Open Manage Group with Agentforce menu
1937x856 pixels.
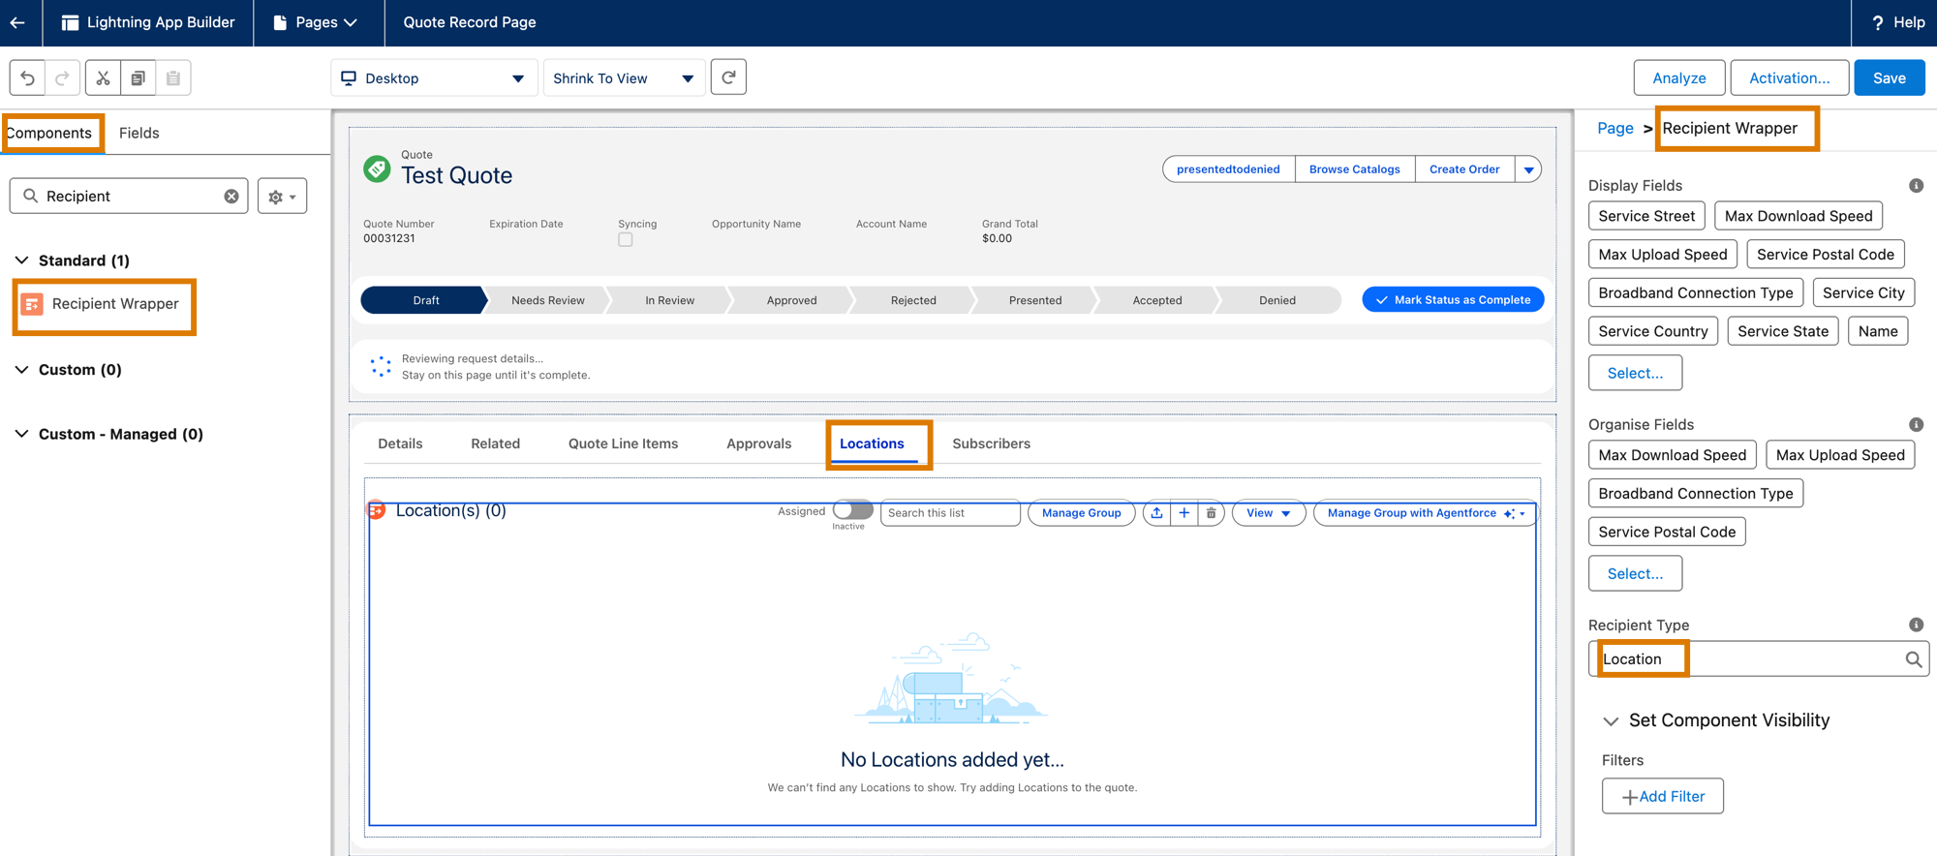[x=1425, y=513]
